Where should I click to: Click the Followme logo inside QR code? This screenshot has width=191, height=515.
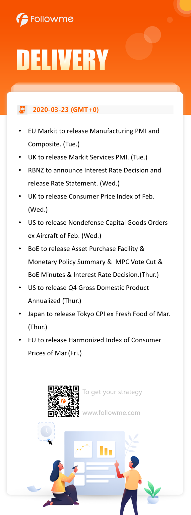(63, 401)
